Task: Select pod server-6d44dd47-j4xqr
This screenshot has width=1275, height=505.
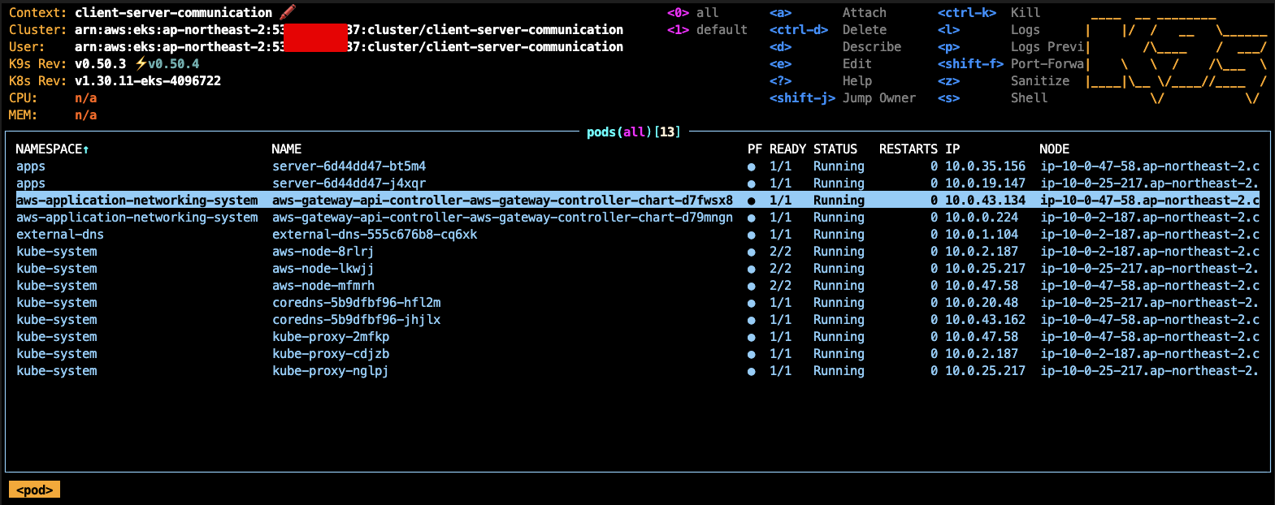Action: [349, 183]
